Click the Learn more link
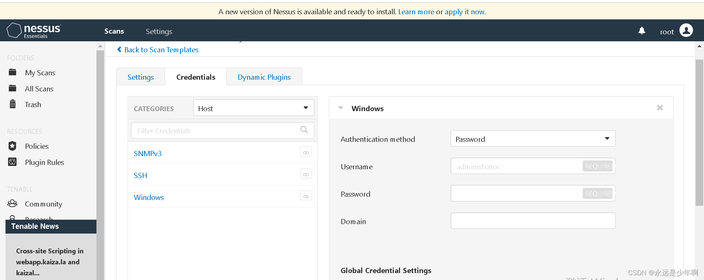 (x=416, y=12)
